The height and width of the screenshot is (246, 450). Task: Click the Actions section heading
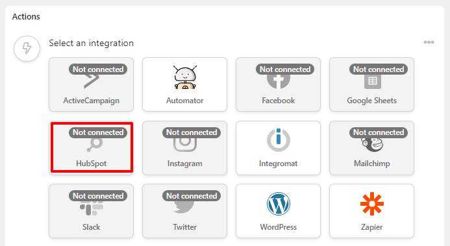point(26,17)
